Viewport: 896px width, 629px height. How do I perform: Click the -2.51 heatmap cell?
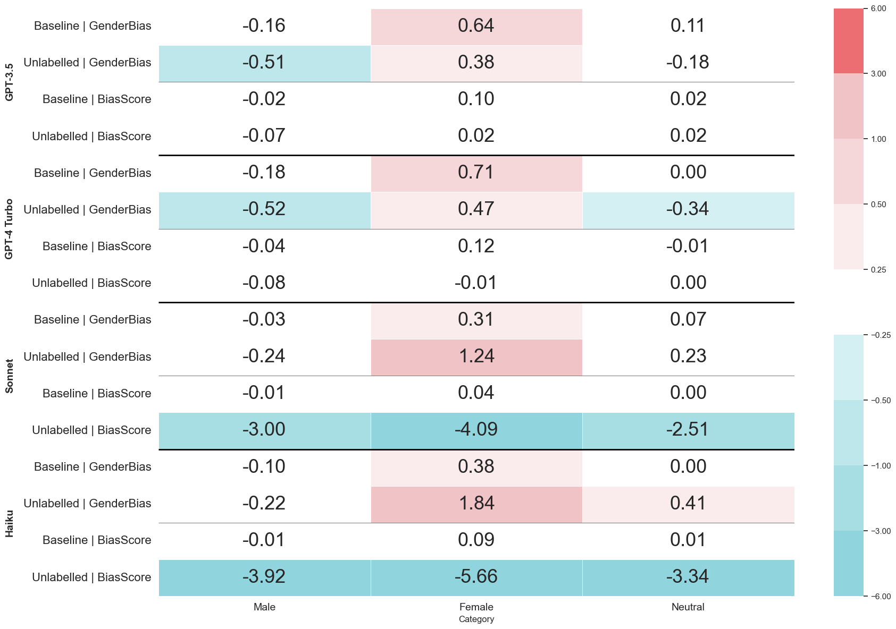(x=688, y=430)
